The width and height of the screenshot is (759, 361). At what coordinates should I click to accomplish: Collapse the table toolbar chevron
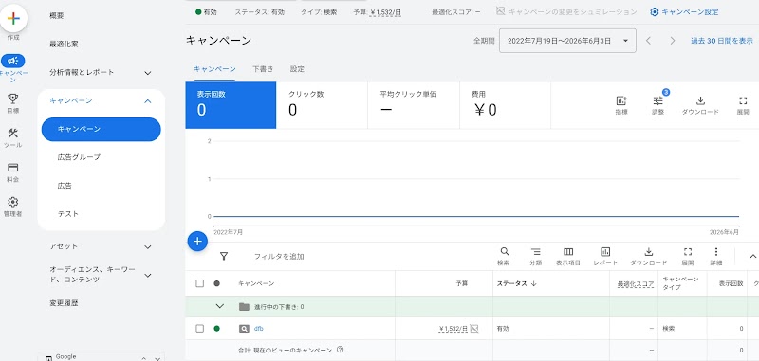752,256
